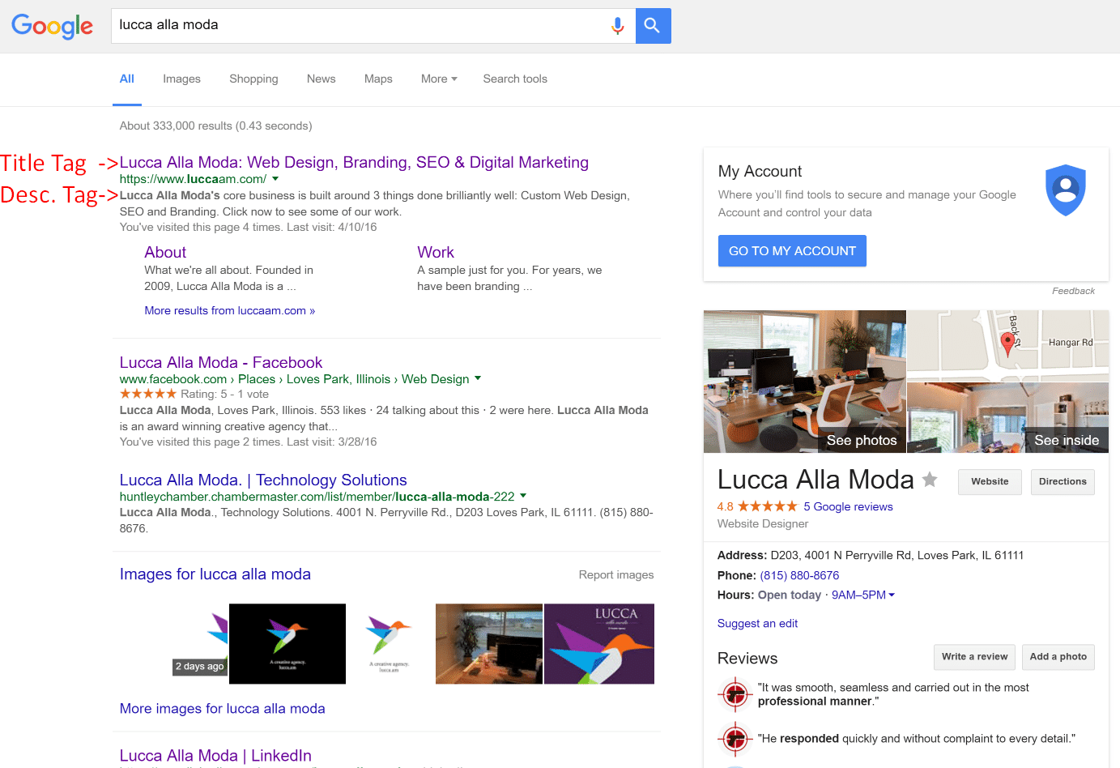Open Lucca Alla Moda: Web Design result title
Image resolution: width=1120 pixels, height=768 pixels.
[x=354, y=162]
